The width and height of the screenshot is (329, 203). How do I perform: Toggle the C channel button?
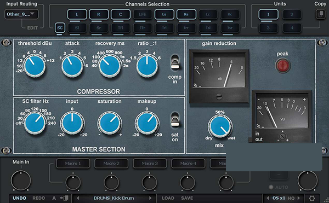pos(121,14)
